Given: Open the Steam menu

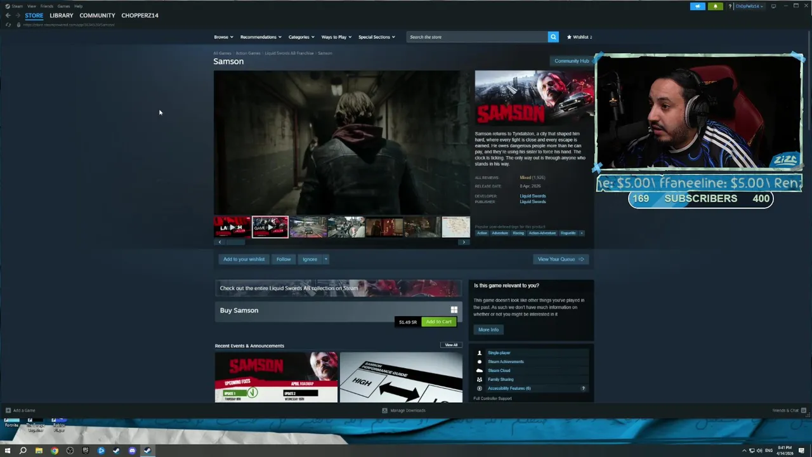Looking at the screenshot, I should pyautogui.click(x=16, y=6).
